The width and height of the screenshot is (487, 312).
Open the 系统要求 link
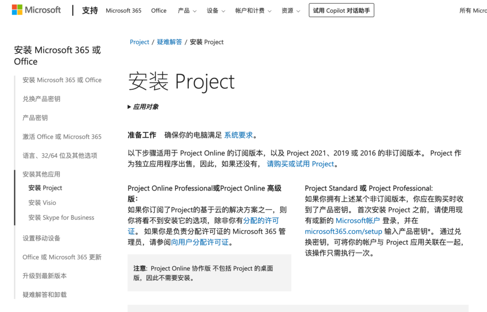coord(238,135)
